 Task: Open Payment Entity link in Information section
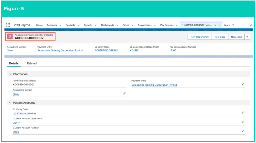click(154, 85)
